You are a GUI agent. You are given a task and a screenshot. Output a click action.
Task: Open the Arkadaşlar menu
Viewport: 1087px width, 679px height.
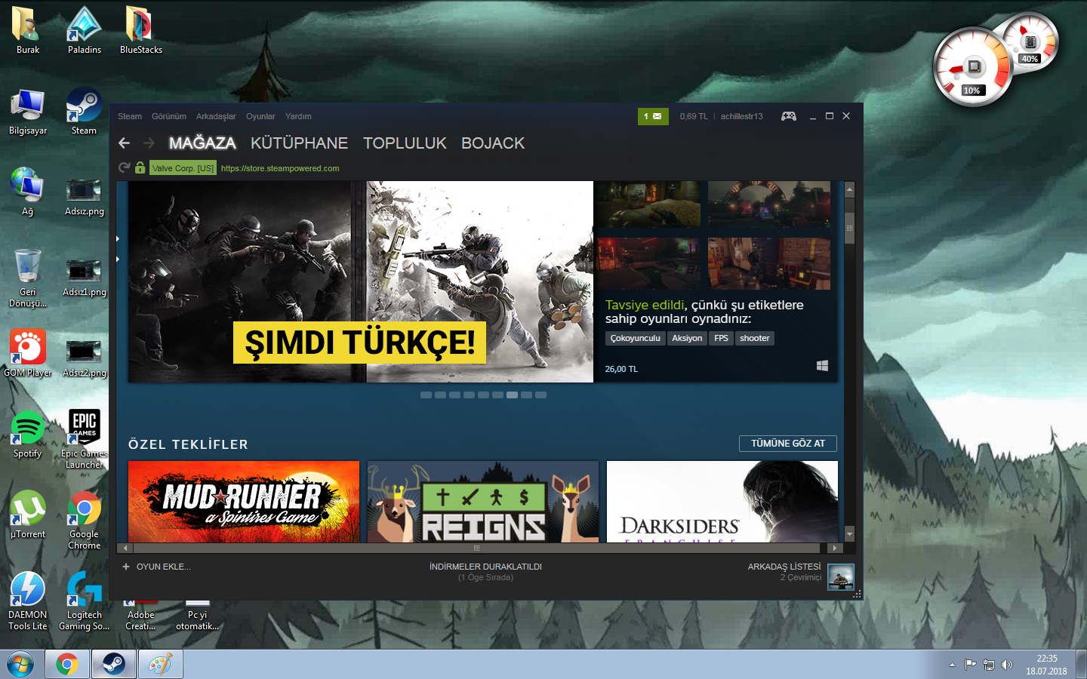pos(216,116)
